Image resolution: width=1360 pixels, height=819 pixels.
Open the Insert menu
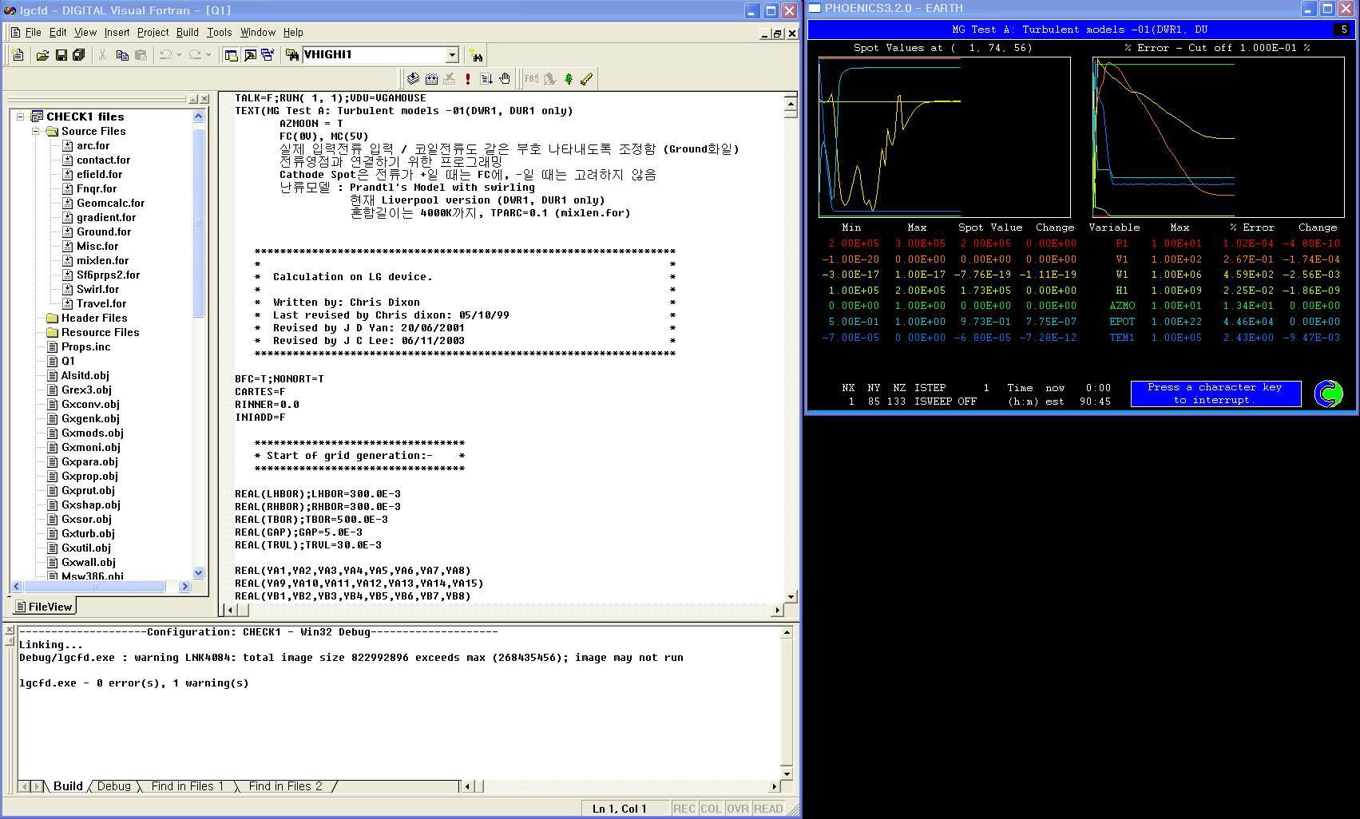point(117,33)
